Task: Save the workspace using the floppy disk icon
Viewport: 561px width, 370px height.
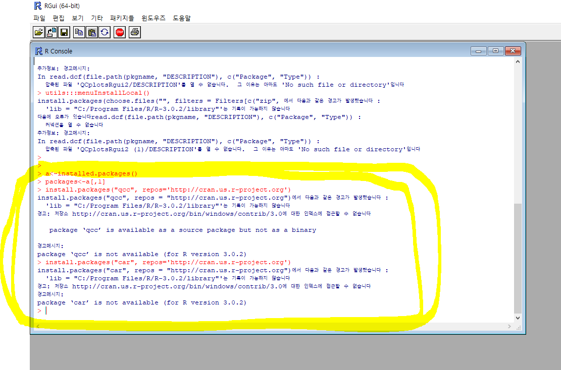Action: pyautogui.click(x=64, y=33)
